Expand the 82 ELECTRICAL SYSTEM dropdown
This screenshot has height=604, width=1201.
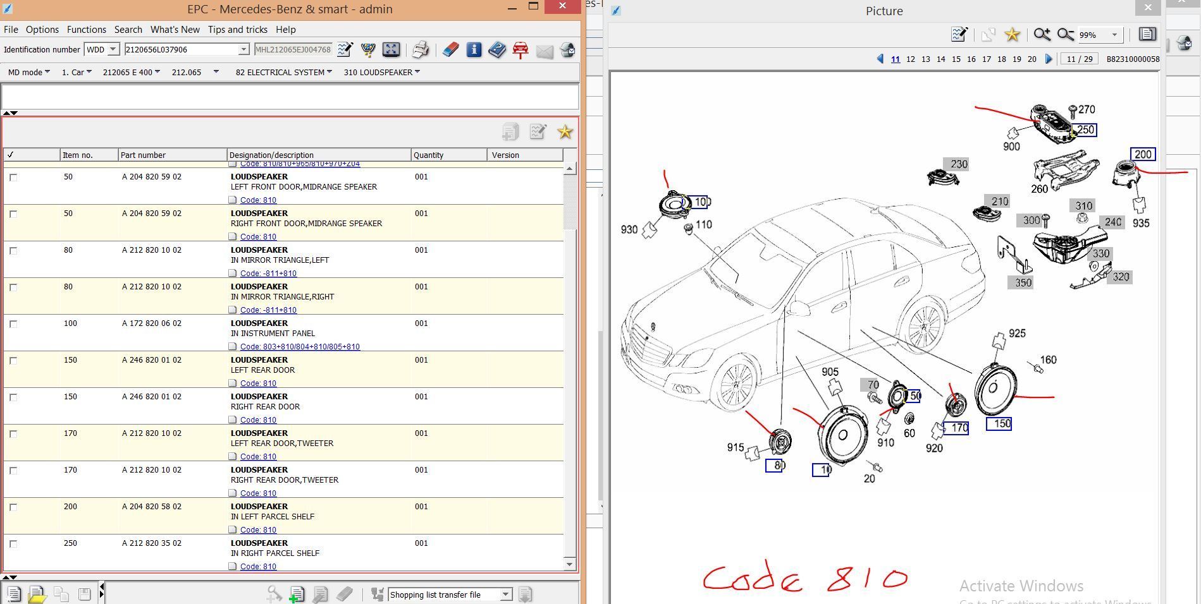(x=283, y=72)
